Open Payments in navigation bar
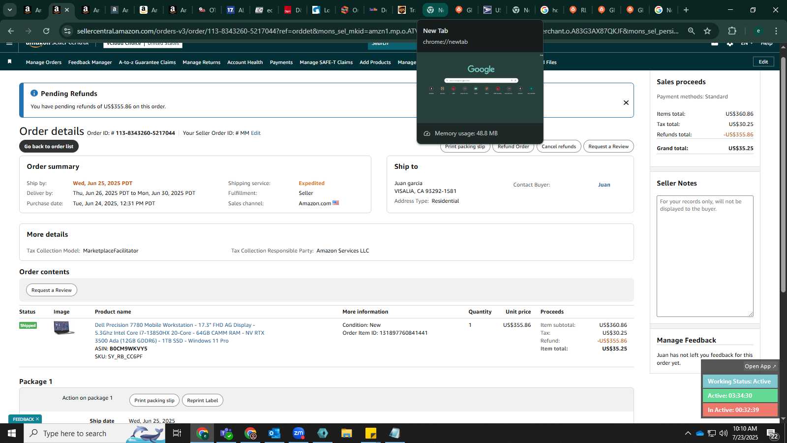The height and width of the screenshot is (443, 787). coord(281,63)
